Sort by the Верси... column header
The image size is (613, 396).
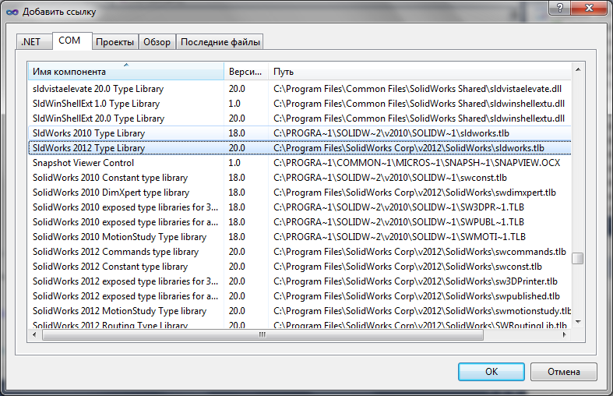click(246, 72)
